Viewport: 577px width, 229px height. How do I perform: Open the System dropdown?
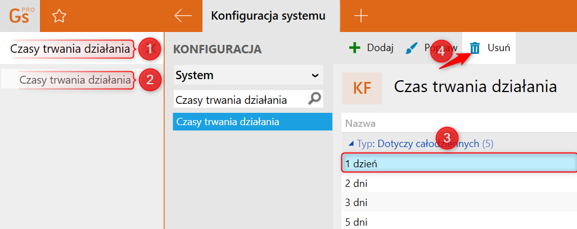pyautogui.click(x=247, y=75)
